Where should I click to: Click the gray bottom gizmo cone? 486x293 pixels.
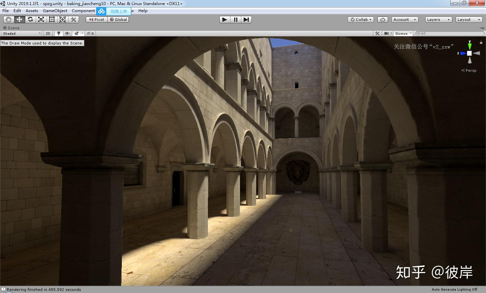point(469,60)
